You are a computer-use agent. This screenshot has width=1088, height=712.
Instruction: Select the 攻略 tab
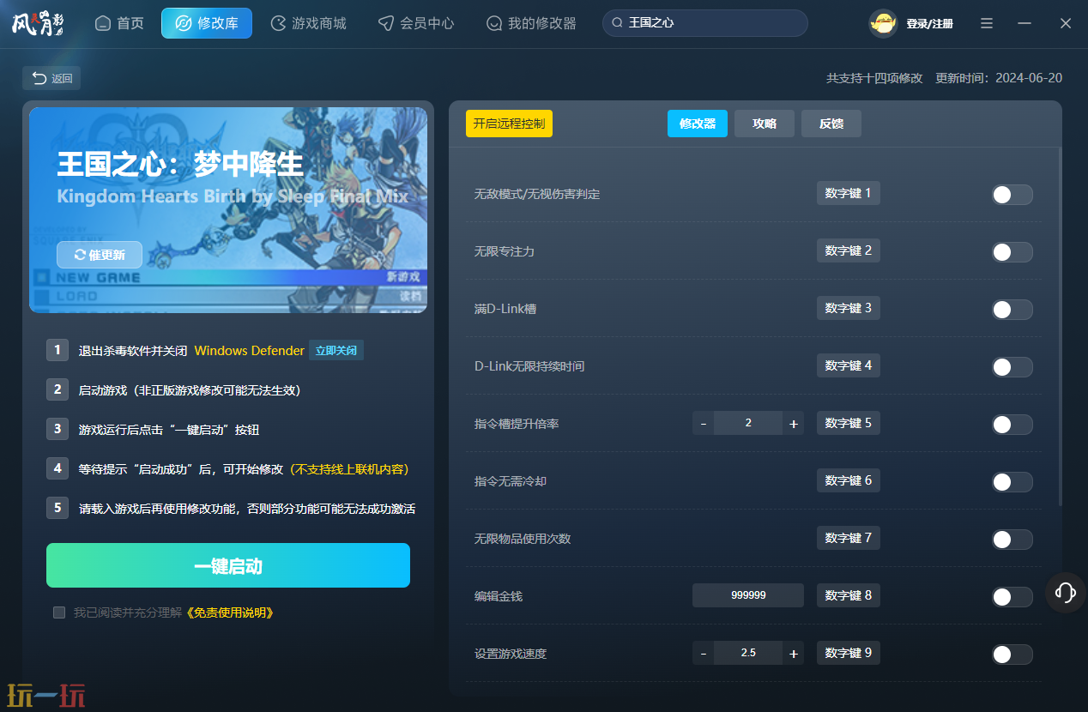765,124
